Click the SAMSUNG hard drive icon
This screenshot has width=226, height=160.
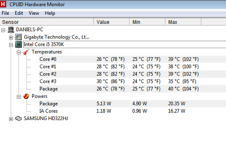[19, 118]
